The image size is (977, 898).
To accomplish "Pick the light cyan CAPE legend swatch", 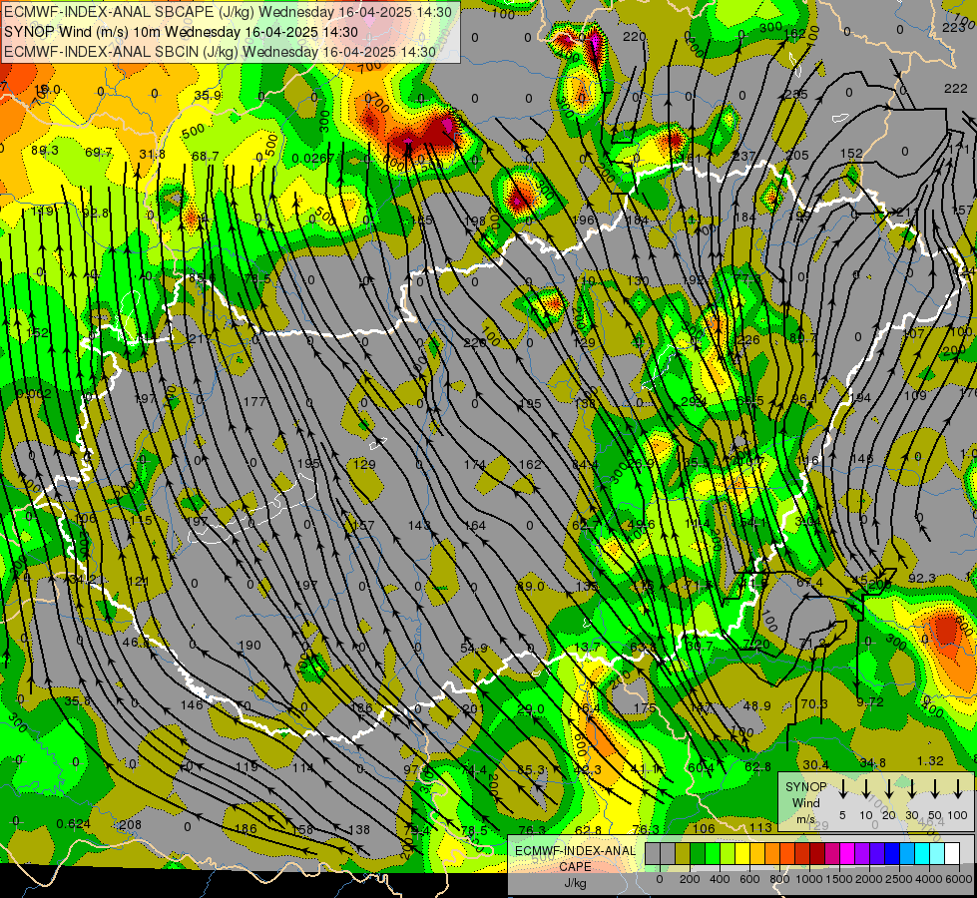I will (936, 854).
